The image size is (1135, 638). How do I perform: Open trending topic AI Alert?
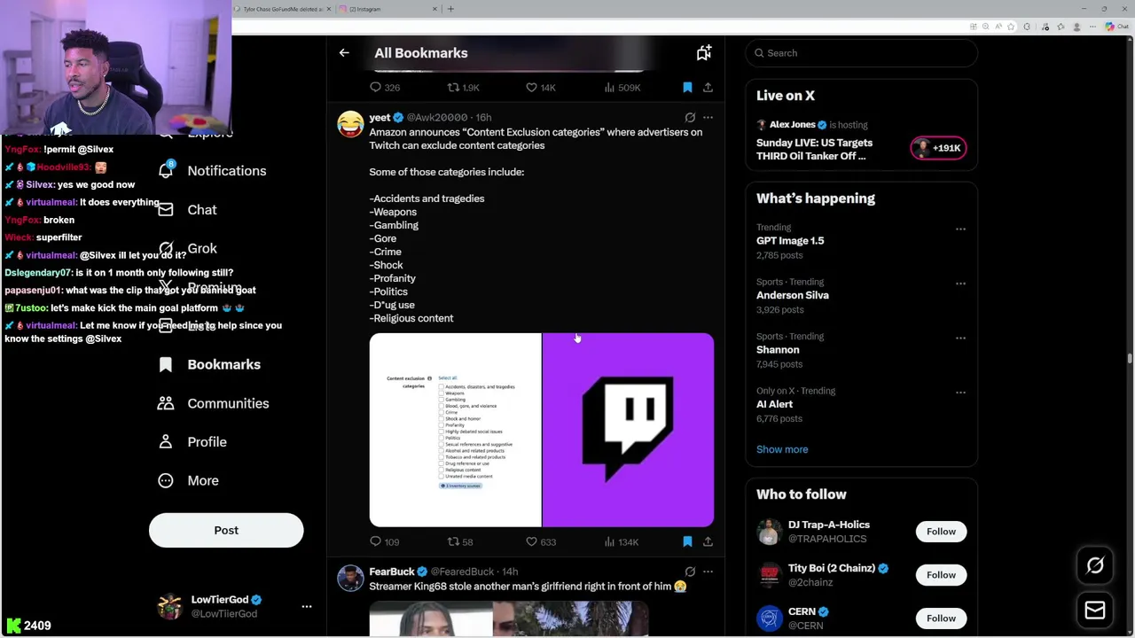pos(774,404)
